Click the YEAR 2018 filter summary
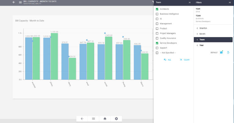 pyautogui.click(x=198, y=10)
